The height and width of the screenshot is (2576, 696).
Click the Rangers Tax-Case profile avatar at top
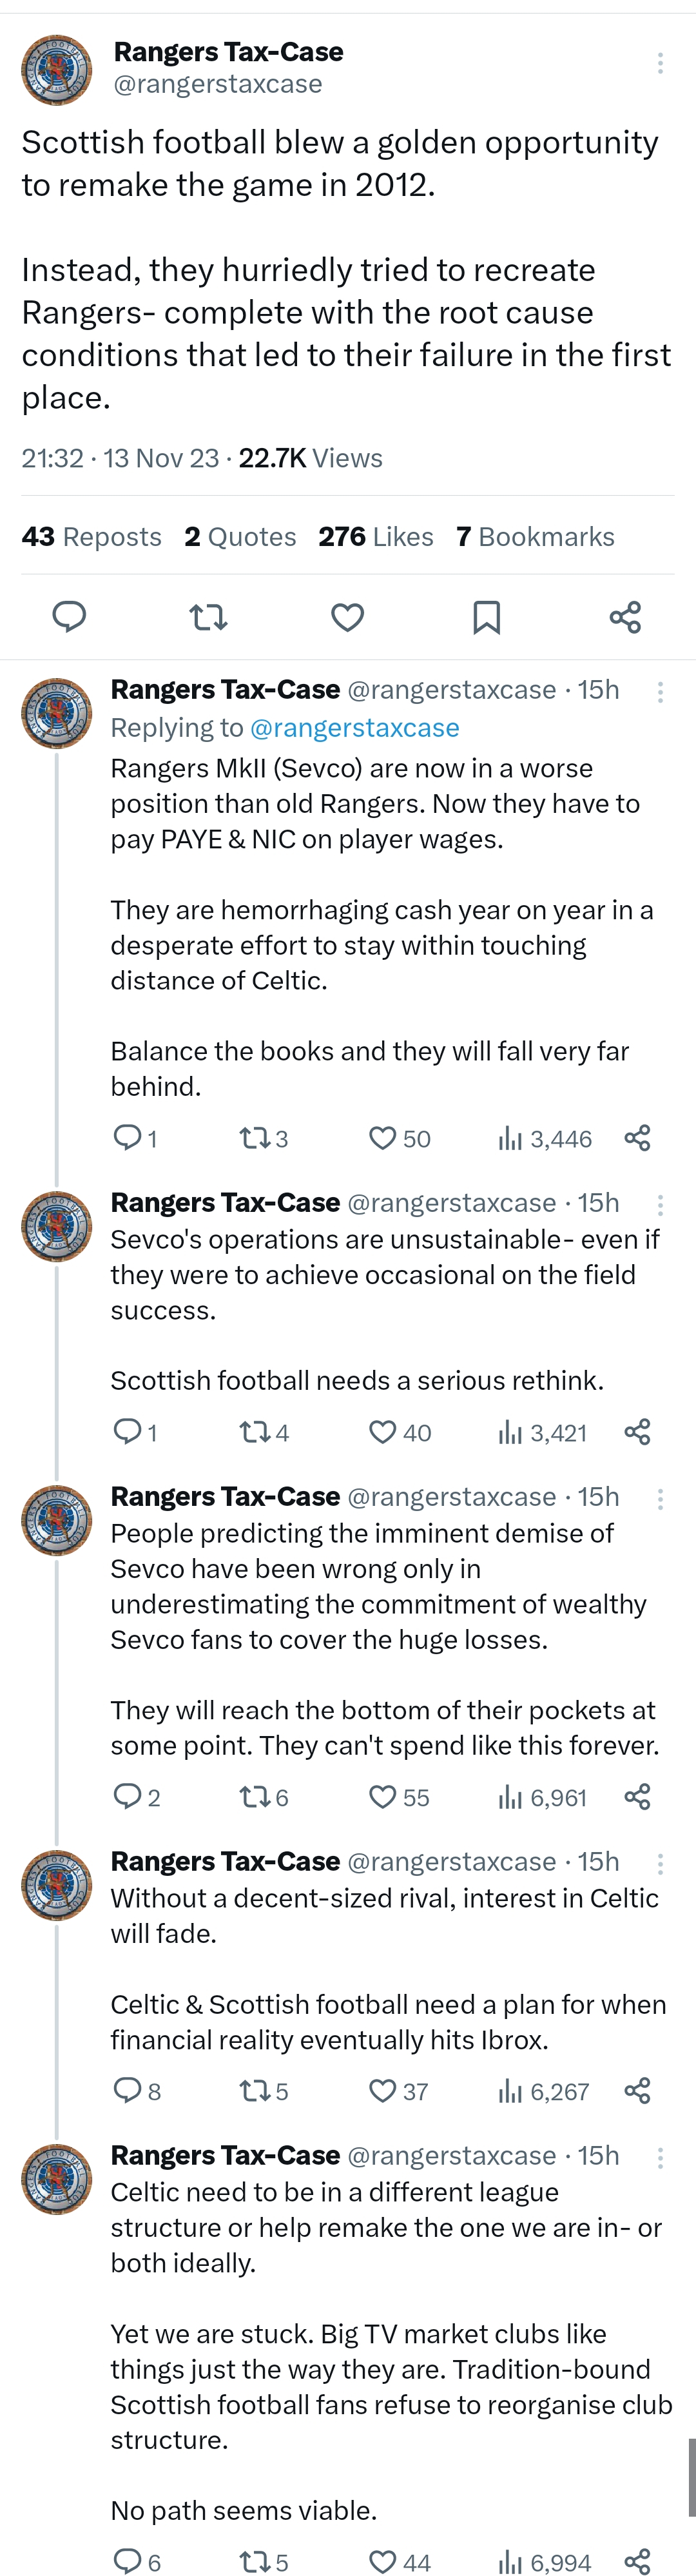57,70
